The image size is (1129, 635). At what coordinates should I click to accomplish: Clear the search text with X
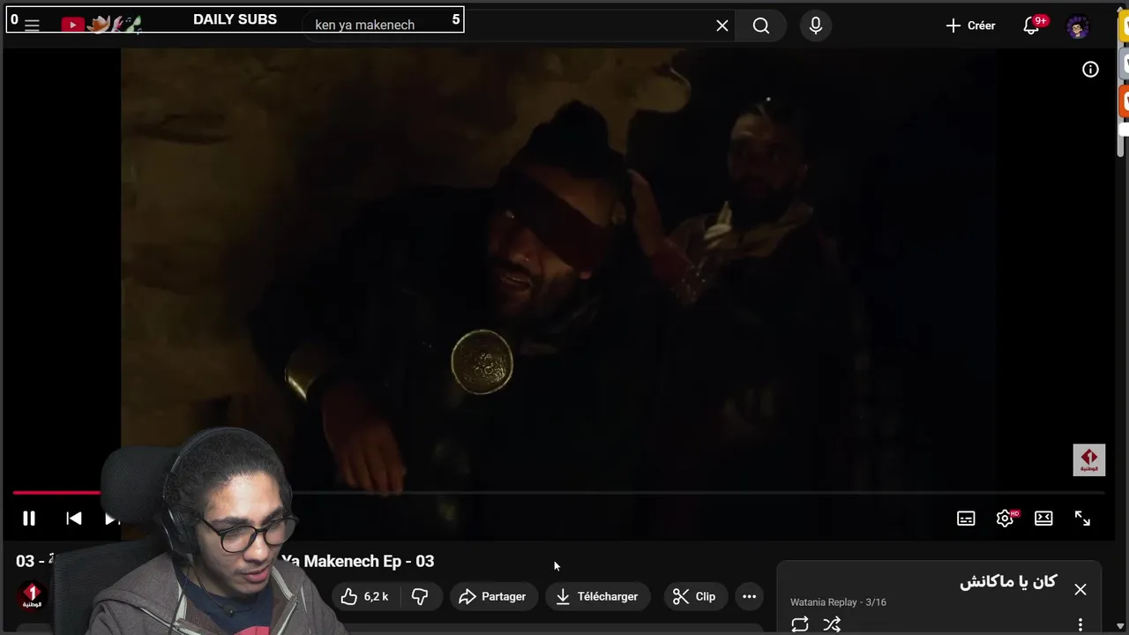coord(722,26)
